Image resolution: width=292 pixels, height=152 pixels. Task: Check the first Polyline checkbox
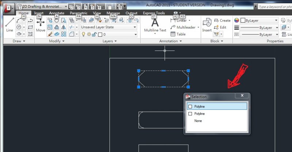pos(190,107)
